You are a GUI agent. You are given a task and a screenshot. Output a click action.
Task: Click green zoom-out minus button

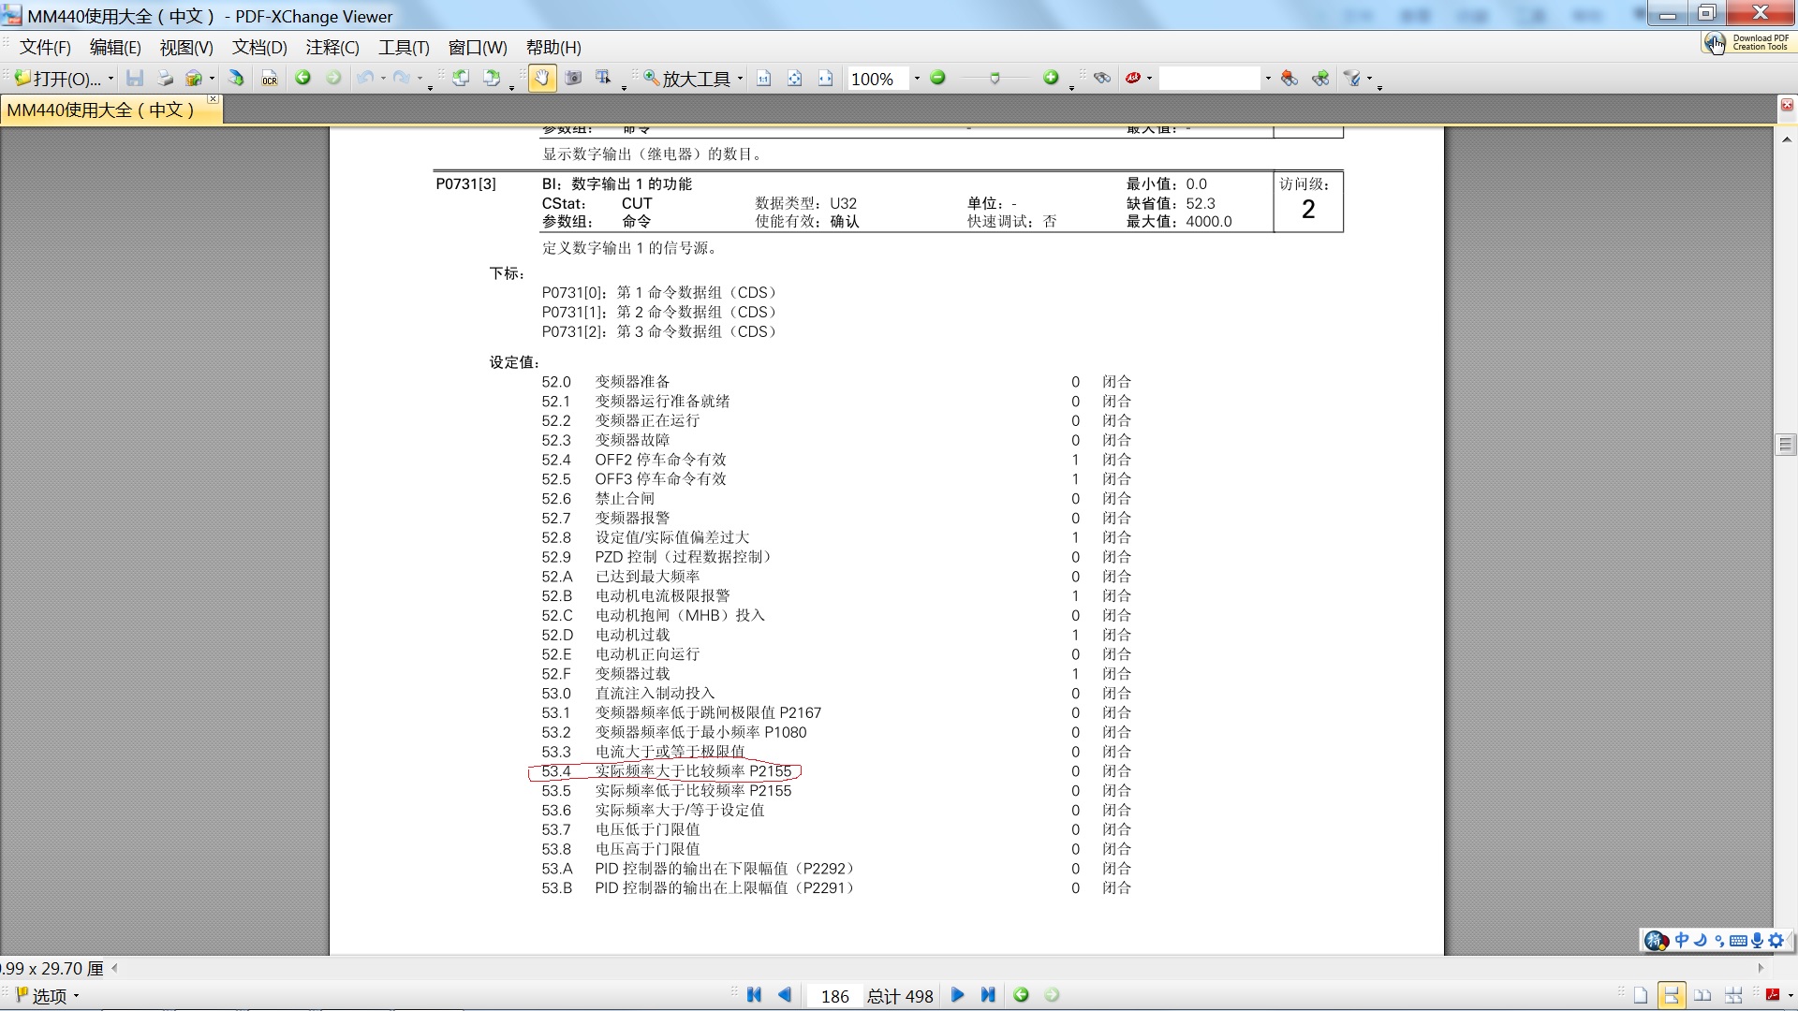(x=937, y=79)
